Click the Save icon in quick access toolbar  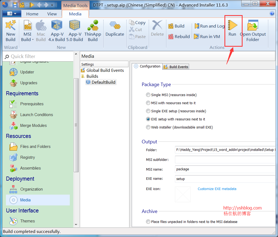click(15, 5)
